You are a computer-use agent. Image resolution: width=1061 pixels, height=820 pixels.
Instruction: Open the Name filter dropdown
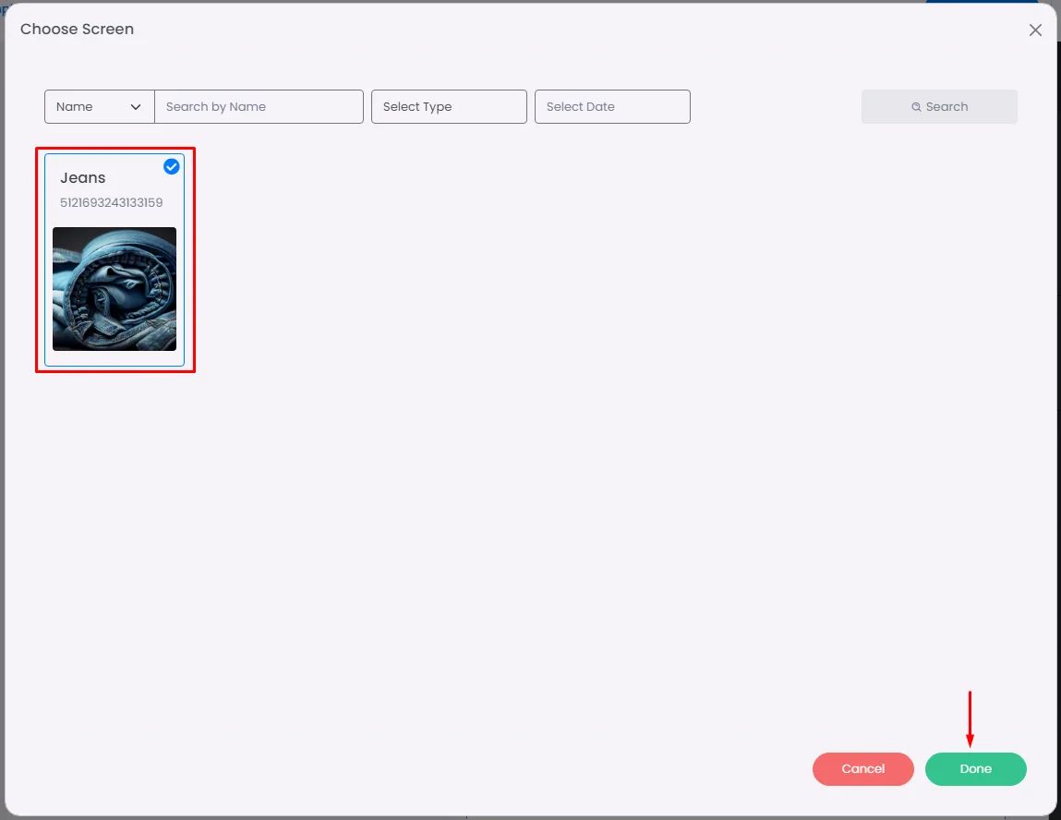click(x=100, y=107)
